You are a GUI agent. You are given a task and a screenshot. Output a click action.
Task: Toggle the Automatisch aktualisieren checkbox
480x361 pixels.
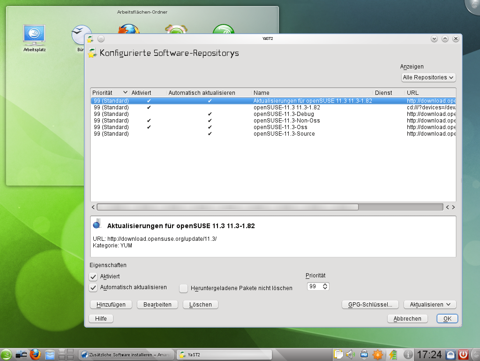point(93,287)
